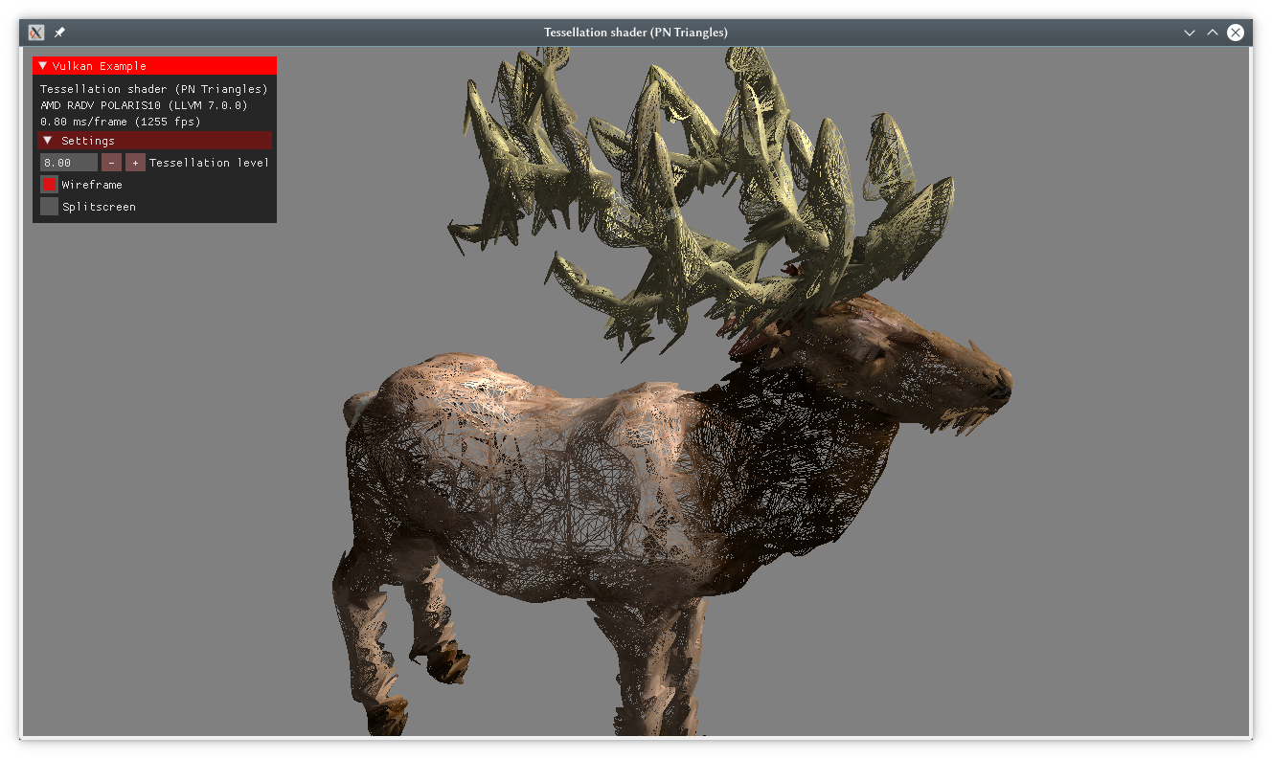Click the 8.00 tessellation value field

[x=68, y=163]
